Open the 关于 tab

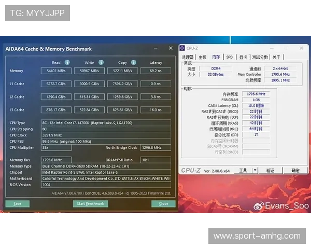pos(276,57)
